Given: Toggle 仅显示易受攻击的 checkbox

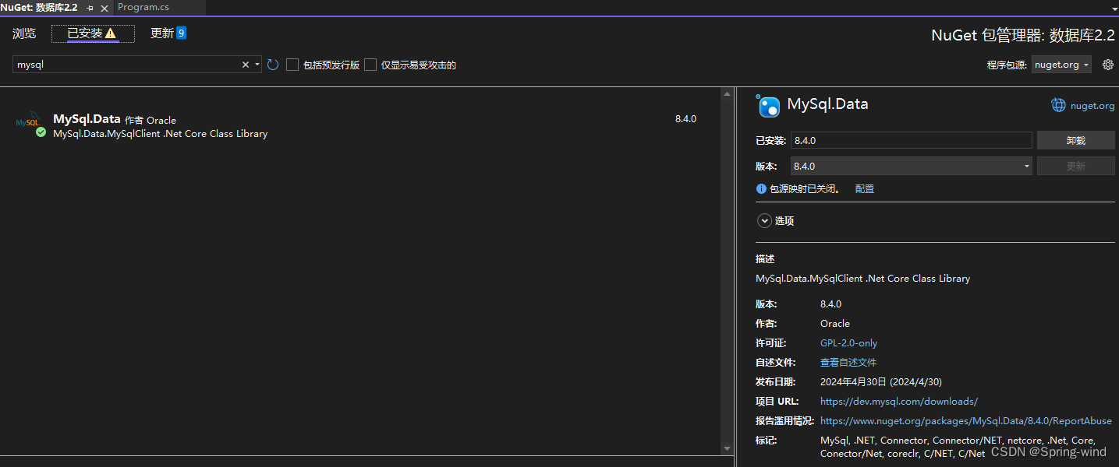Looking at the screenshot, I should [370, 65].
